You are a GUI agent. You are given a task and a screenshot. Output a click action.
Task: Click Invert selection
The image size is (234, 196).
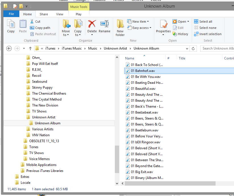click(x=208, y=34)
